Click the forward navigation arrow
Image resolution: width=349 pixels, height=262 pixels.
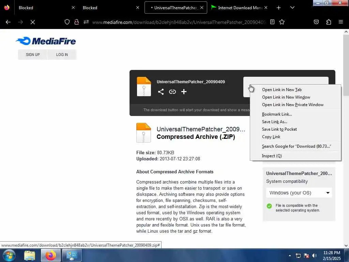coord(20,22)
